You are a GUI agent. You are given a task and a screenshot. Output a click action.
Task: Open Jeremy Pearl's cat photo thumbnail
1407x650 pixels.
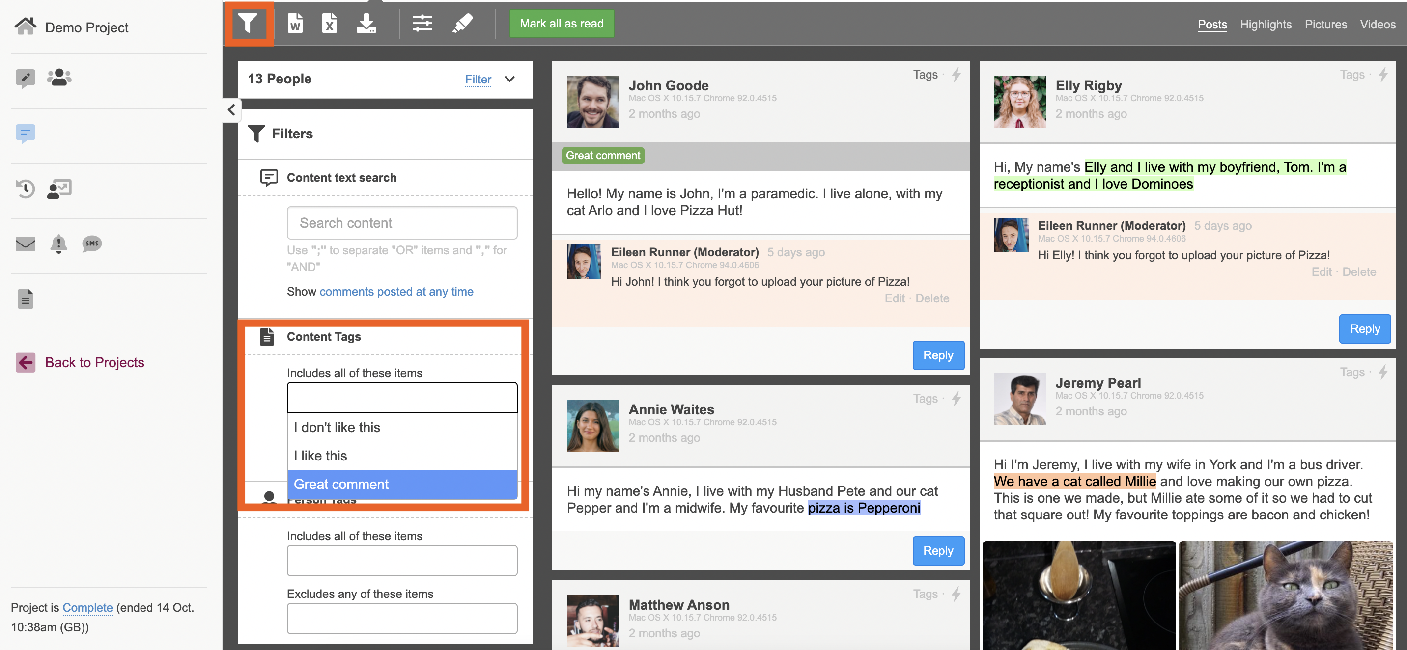[x=1286, y=595]
